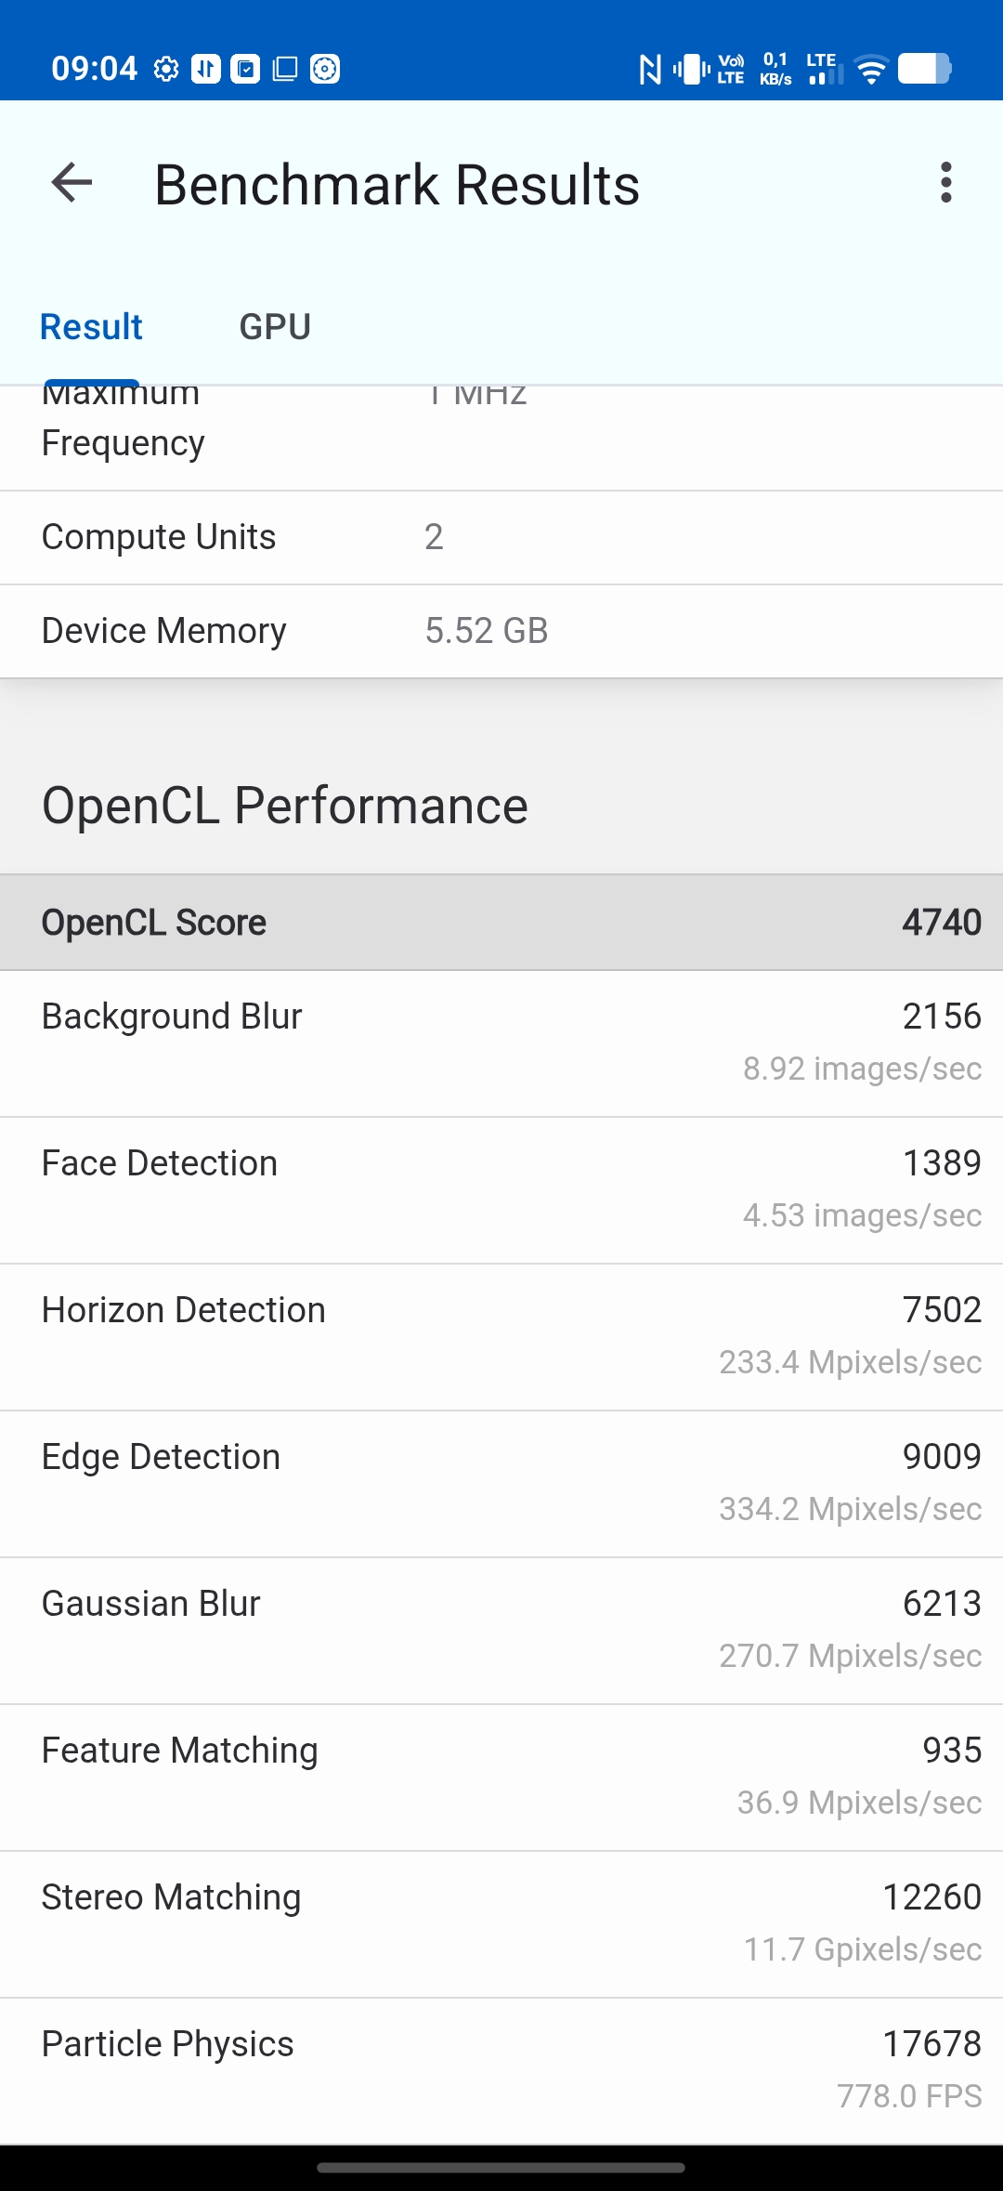This screenshot has height=2191, width=1003.
Task: Tap the Particle Physics result row
Action: tap(501, 2070)
